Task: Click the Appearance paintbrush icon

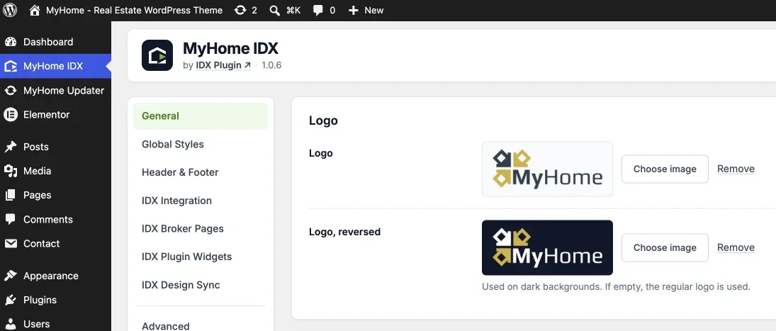Action: point(11,276)
